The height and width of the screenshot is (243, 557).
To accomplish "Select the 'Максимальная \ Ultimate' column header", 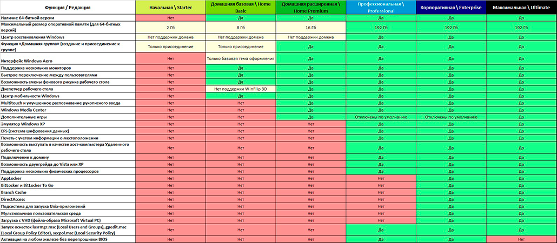I will pos(522,7).
